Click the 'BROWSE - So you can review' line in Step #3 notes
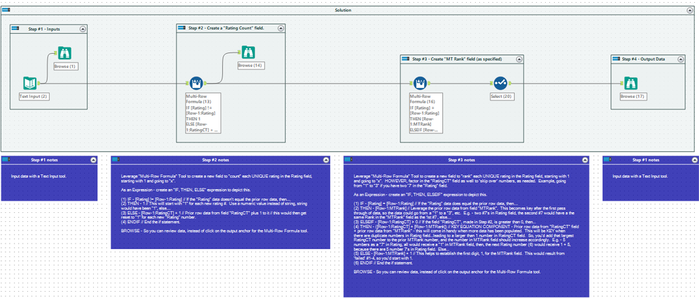This screenshot has height=298, width=699. (x=447, y=271)
